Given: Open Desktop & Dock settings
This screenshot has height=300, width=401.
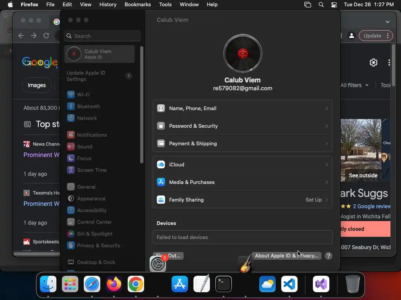Looking at the screenshot, I should tap(91, 262).
